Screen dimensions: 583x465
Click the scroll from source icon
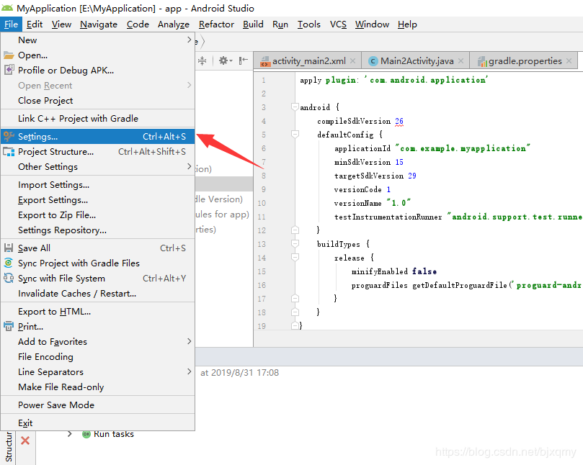202,60
